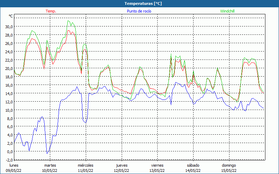This screenshot has width=279, height=174.
Task: Click the 'jueves' day label
Action: 122,165
